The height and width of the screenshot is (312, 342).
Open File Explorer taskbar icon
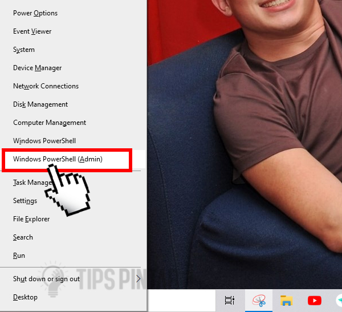pyautogui.click(x=286, y=301)
